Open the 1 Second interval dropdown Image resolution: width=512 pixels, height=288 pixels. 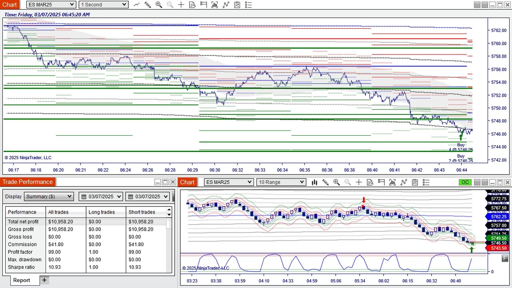[103, 5]
